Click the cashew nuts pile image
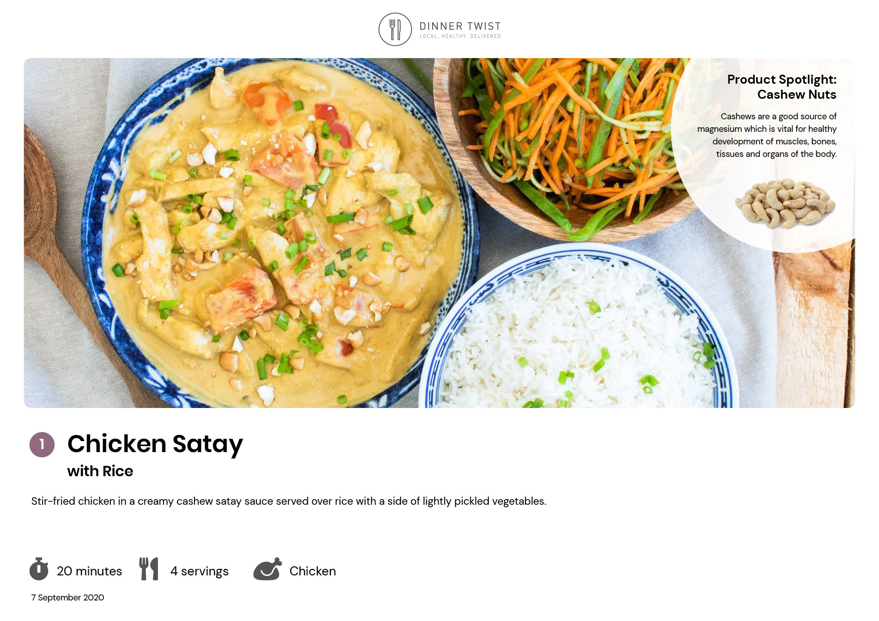The height and width of the screenshot is (621, 879). pyautogui.click(x=785, y=203)
